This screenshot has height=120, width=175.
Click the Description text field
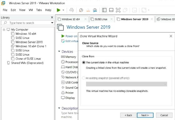click(69, 115)
